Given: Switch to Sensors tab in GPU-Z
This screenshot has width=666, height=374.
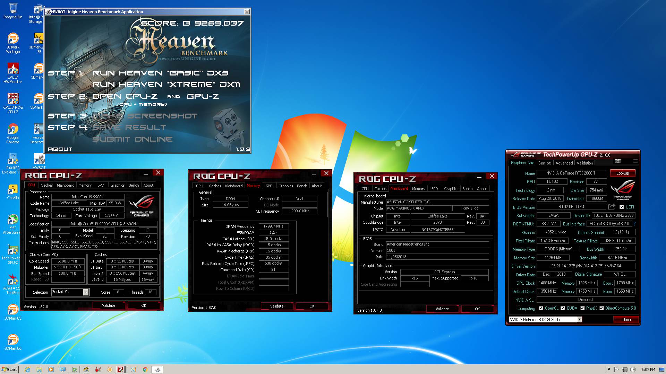Looking at the screenshot, I should 545,163.
